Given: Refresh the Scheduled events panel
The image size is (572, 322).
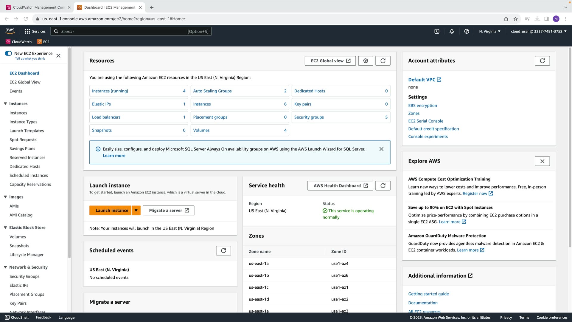Looking at the screenshot, I should pyautogui.click(x=223, y=250).
